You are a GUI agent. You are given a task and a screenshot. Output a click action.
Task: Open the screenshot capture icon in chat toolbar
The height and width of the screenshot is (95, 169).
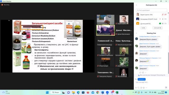tap(138, 88)
